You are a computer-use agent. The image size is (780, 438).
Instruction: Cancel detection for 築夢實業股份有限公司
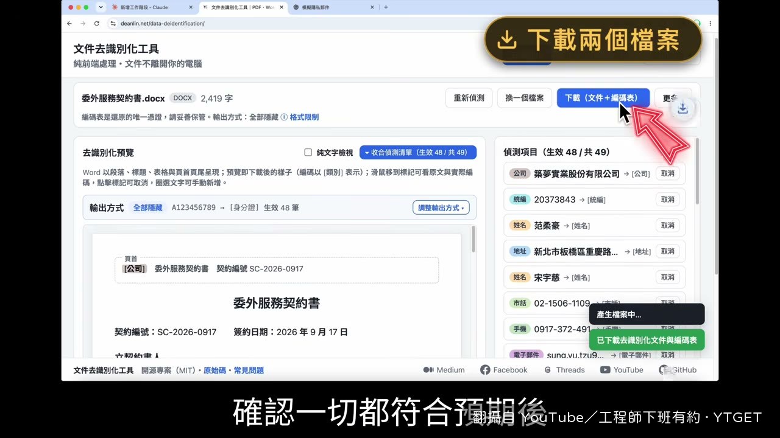coord(668,173)
